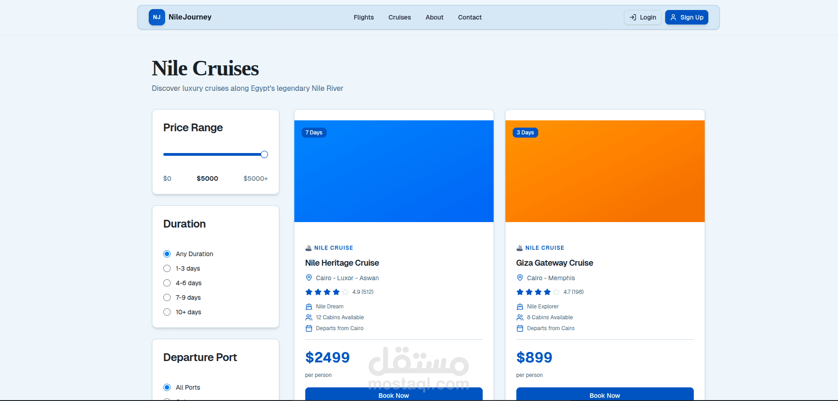Click the $2499 price text
The image size is (838, 401).
coord(328,357)
